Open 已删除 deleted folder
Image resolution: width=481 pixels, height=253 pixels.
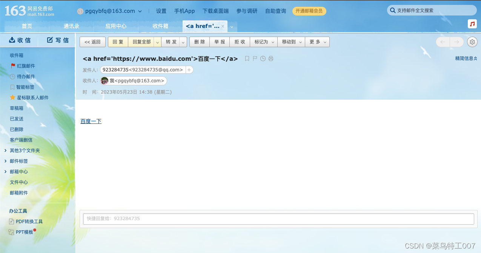click(x=17, y=129)
